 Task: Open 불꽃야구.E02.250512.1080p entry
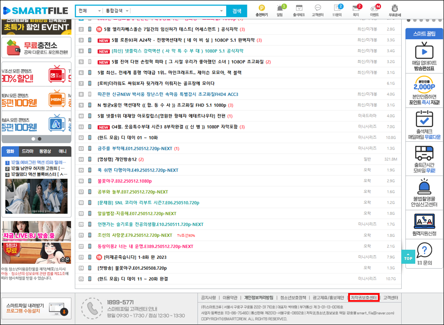[x=125, y=181]
